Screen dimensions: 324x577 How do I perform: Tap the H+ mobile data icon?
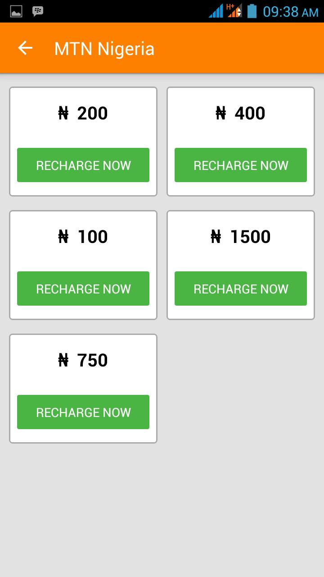[234, 10]
